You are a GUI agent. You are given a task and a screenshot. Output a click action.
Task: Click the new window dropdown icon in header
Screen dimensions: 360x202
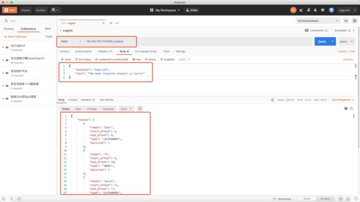click(x=55, y=10)
